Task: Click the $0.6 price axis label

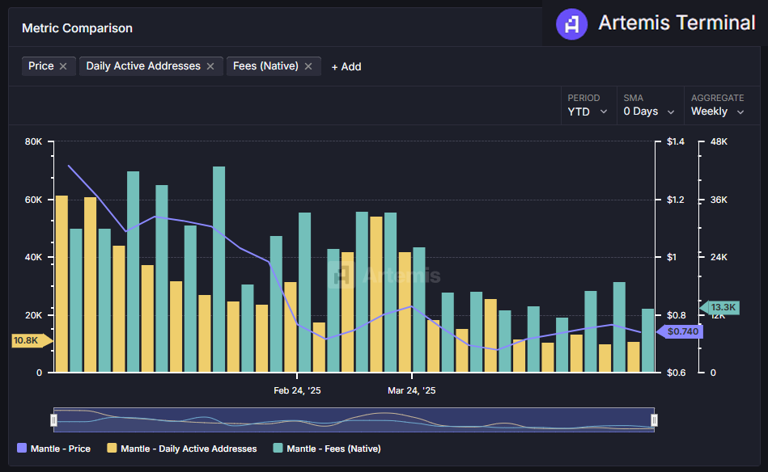Action: [676, 373]
